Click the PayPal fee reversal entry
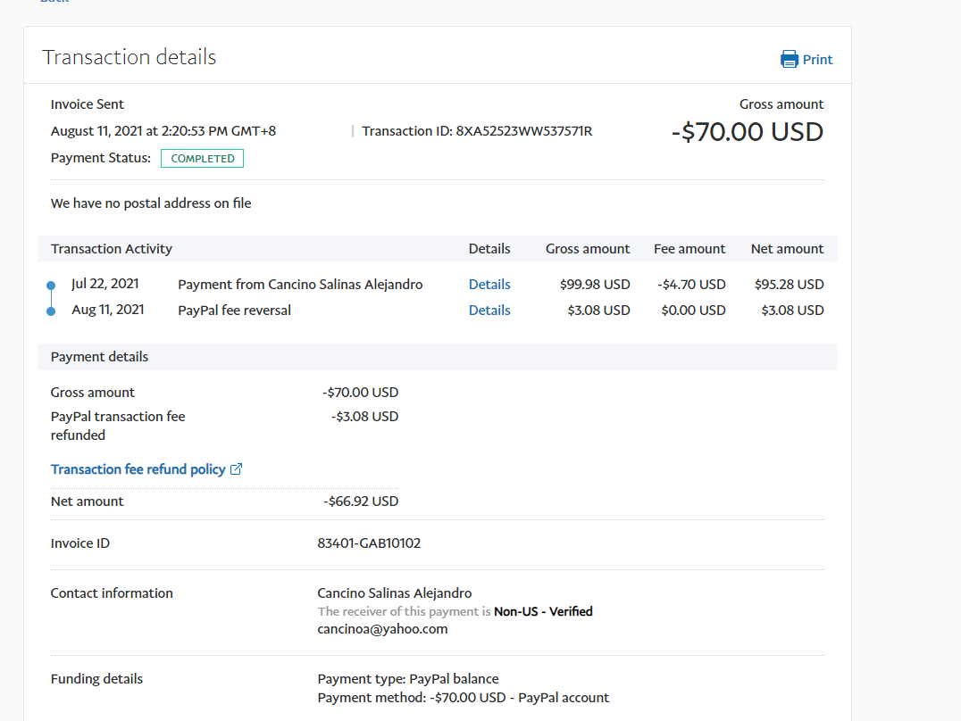The width and height of the screenshot is (961, 721). [234, 311]
